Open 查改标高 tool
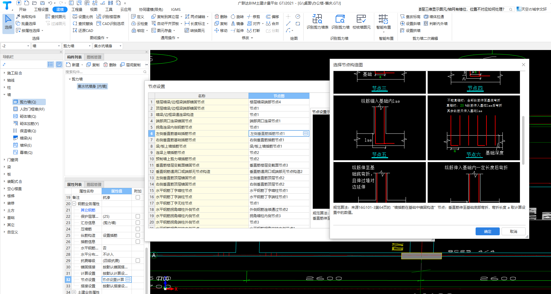 click(x=410, y=17)
